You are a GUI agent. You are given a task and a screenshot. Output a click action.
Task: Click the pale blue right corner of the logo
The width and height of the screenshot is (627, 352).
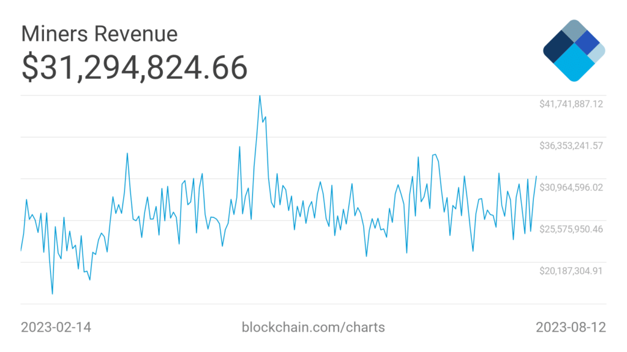pyautogui.click(x=599, y=54)
